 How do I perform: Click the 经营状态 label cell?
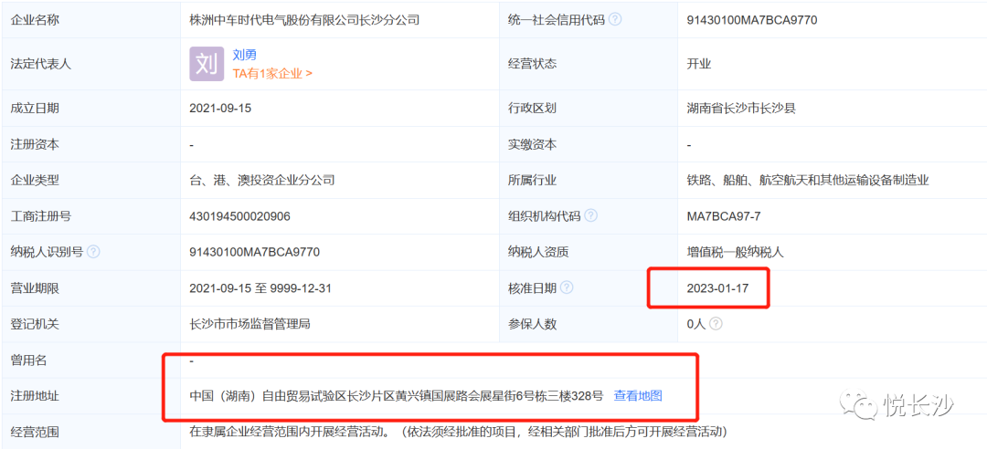[x=588, y=64]
